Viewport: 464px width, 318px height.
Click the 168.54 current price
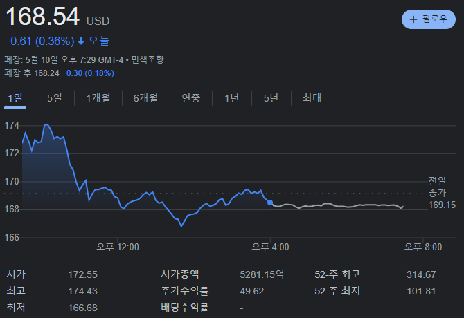click(x=43, y=17)
